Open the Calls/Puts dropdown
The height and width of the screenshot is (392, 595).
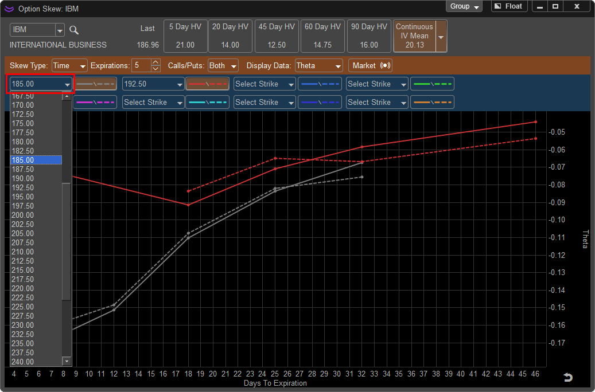click(x=223, y=65)
